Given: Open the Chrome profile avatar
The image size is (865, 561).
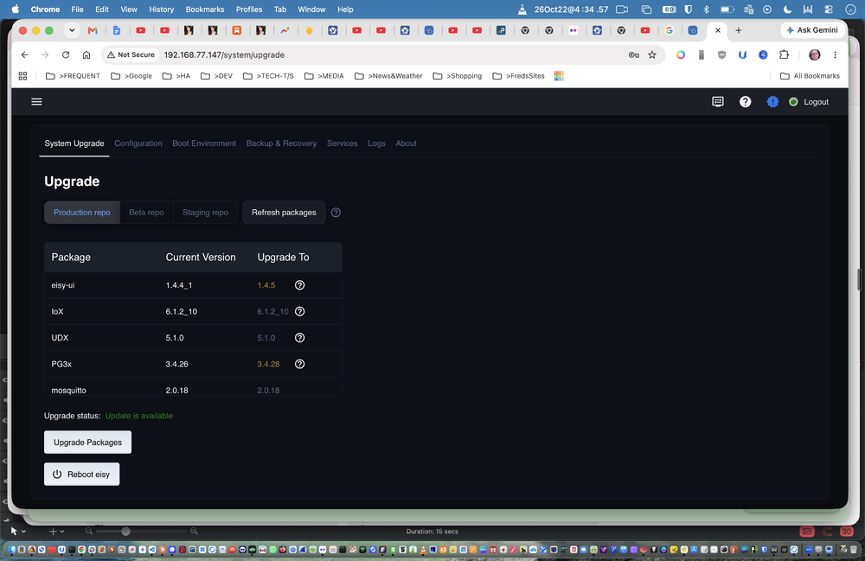Looking at the screenshot, I should (814, 54).
